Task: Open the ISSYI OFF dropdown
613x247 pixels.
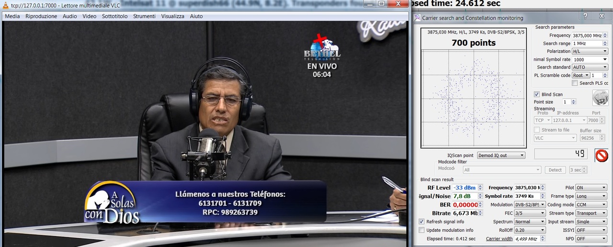Action: (x=591, y=230)
